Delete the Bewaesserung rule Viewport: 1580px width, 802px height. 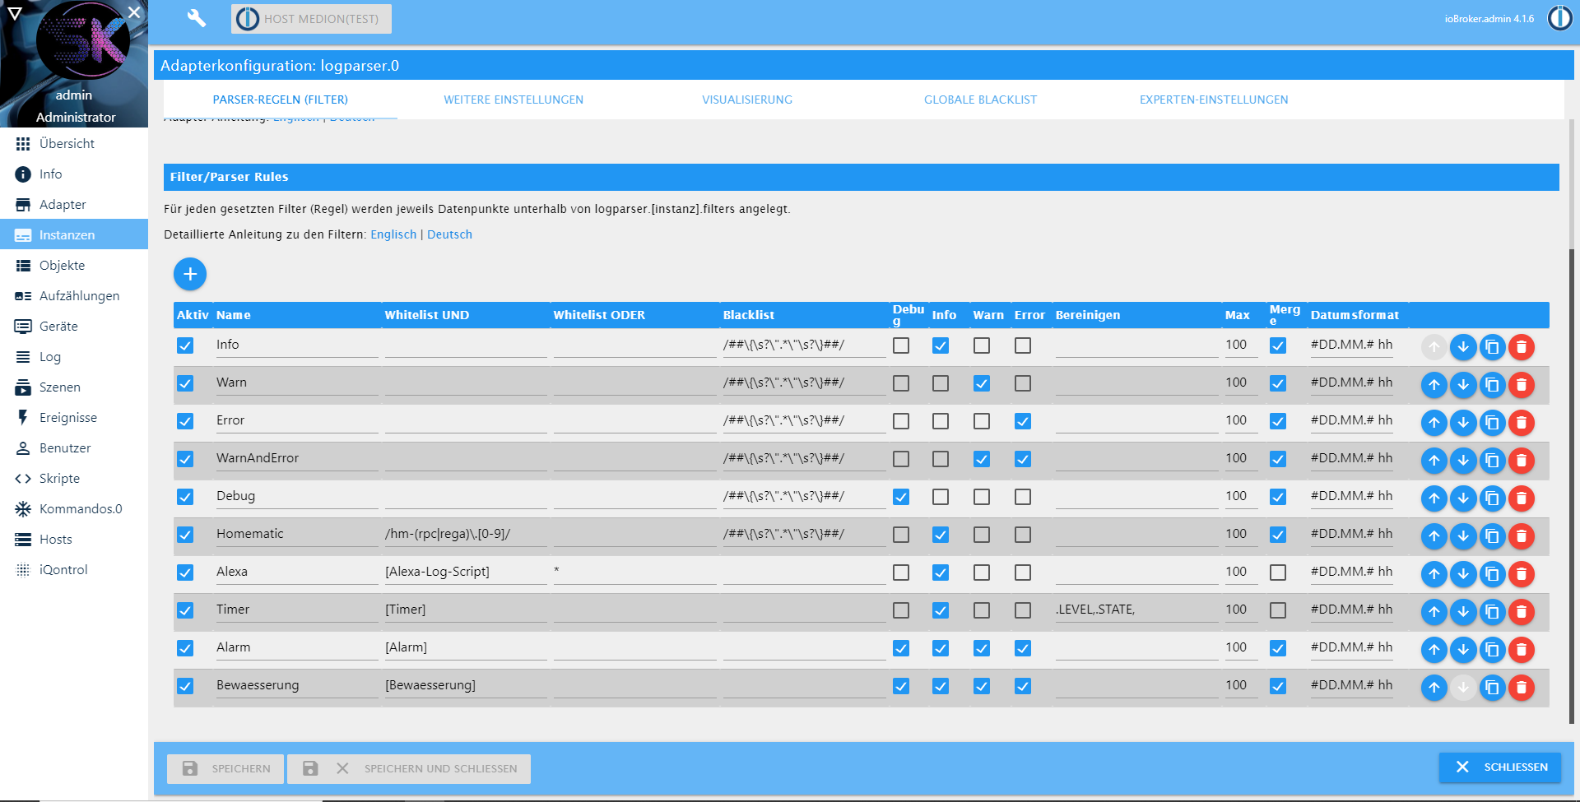coord(1522,688)
